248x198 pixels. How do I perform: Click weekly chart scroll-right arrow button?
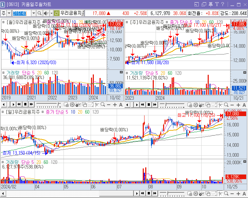[137, 105]
